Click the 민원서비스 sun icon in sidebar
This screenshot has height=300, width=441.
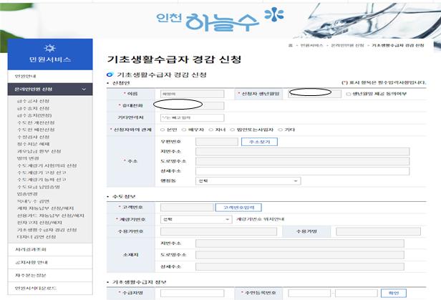coord(50,48)
